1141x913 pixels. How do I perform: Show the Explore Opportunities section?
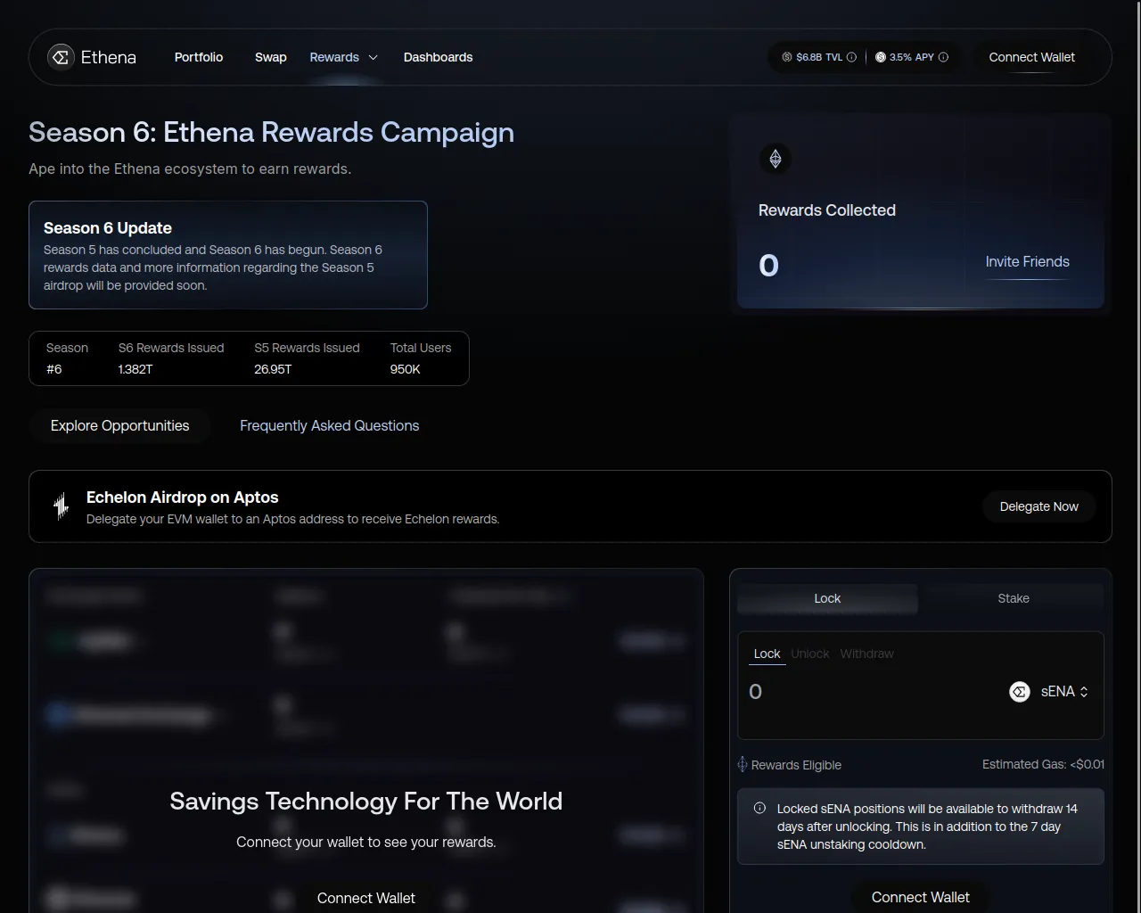click(120, 426)
